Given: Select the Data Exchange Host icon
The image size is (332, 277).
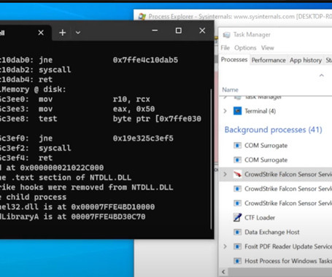Looking at the screenshot, I should (237, 232).
